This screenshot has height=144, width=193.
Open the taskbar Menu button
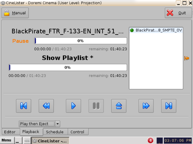[6, 140]
